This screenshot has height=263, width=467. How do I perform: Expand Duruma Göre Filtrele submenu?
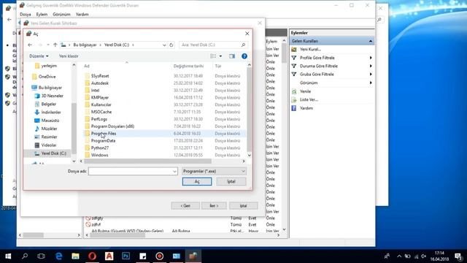[x=371, y=66]
